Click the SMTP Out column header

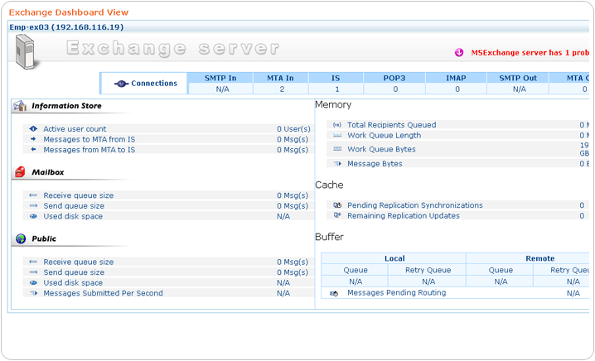[x=518, y=78]
